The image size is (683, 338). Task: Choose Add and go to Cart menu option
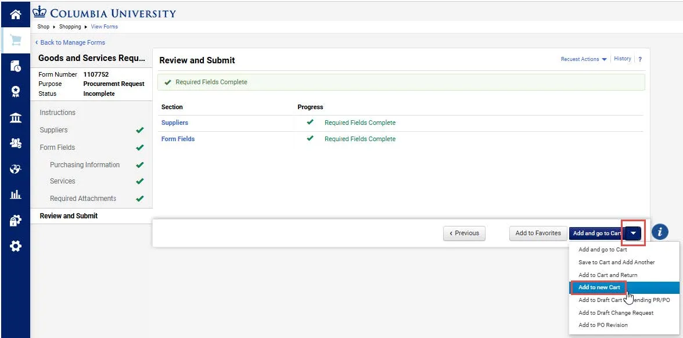602,250
